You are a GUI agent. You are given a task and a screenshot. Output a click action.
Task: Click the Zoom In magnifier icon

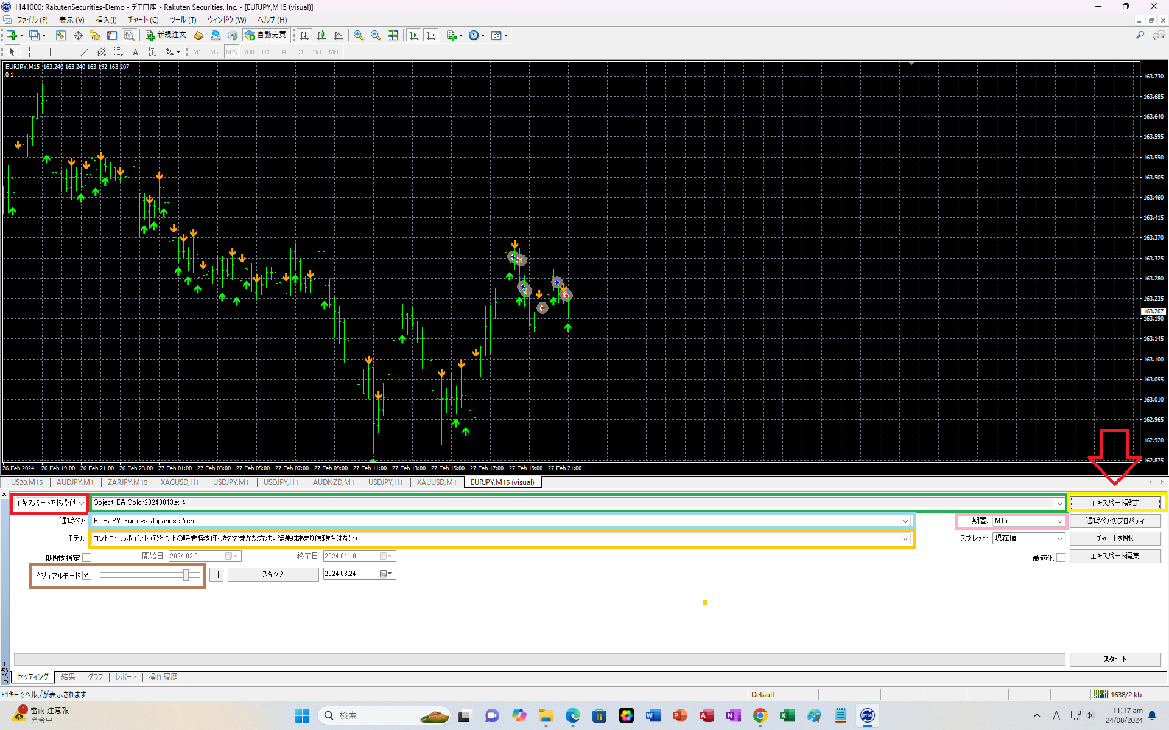(x=359, y=35)
